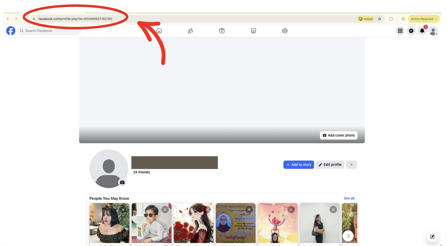Click Edit profile button
Image resolution: width=447 pixels, height=246 pixels.
click(x=330, y=165)
